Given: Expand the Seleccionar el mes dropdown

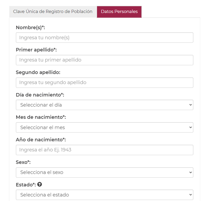Looking at the screenshot, I should click(105, 127).
